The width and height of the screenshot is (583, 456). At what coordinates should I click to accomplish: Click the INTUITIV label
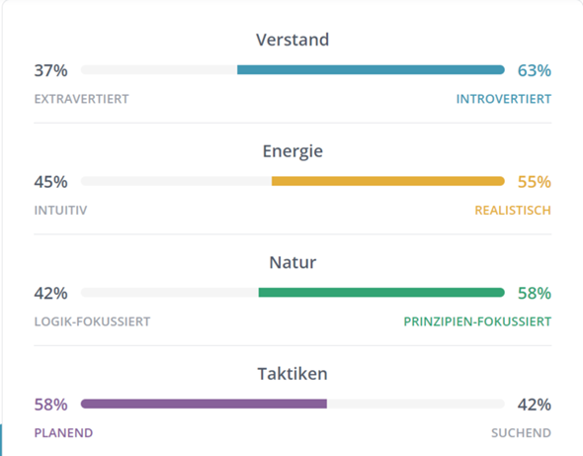[60, 211]
